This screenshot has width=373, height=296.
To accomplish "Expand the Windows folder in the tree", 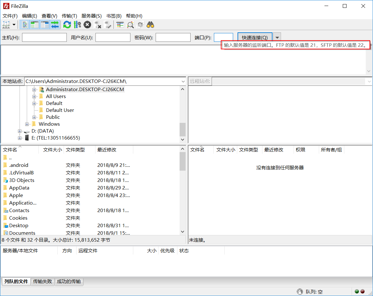I will 27,124.
